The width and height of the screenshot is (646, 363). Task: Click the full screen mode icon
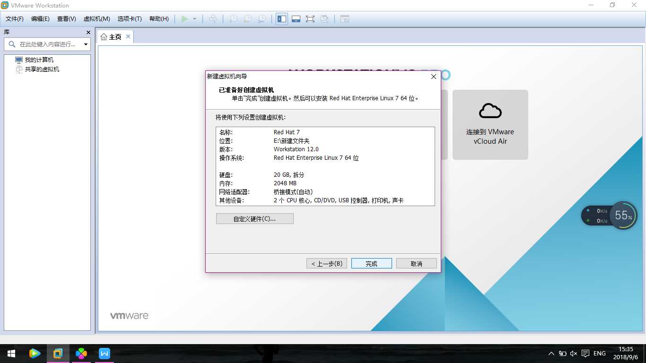pos(310,19)
